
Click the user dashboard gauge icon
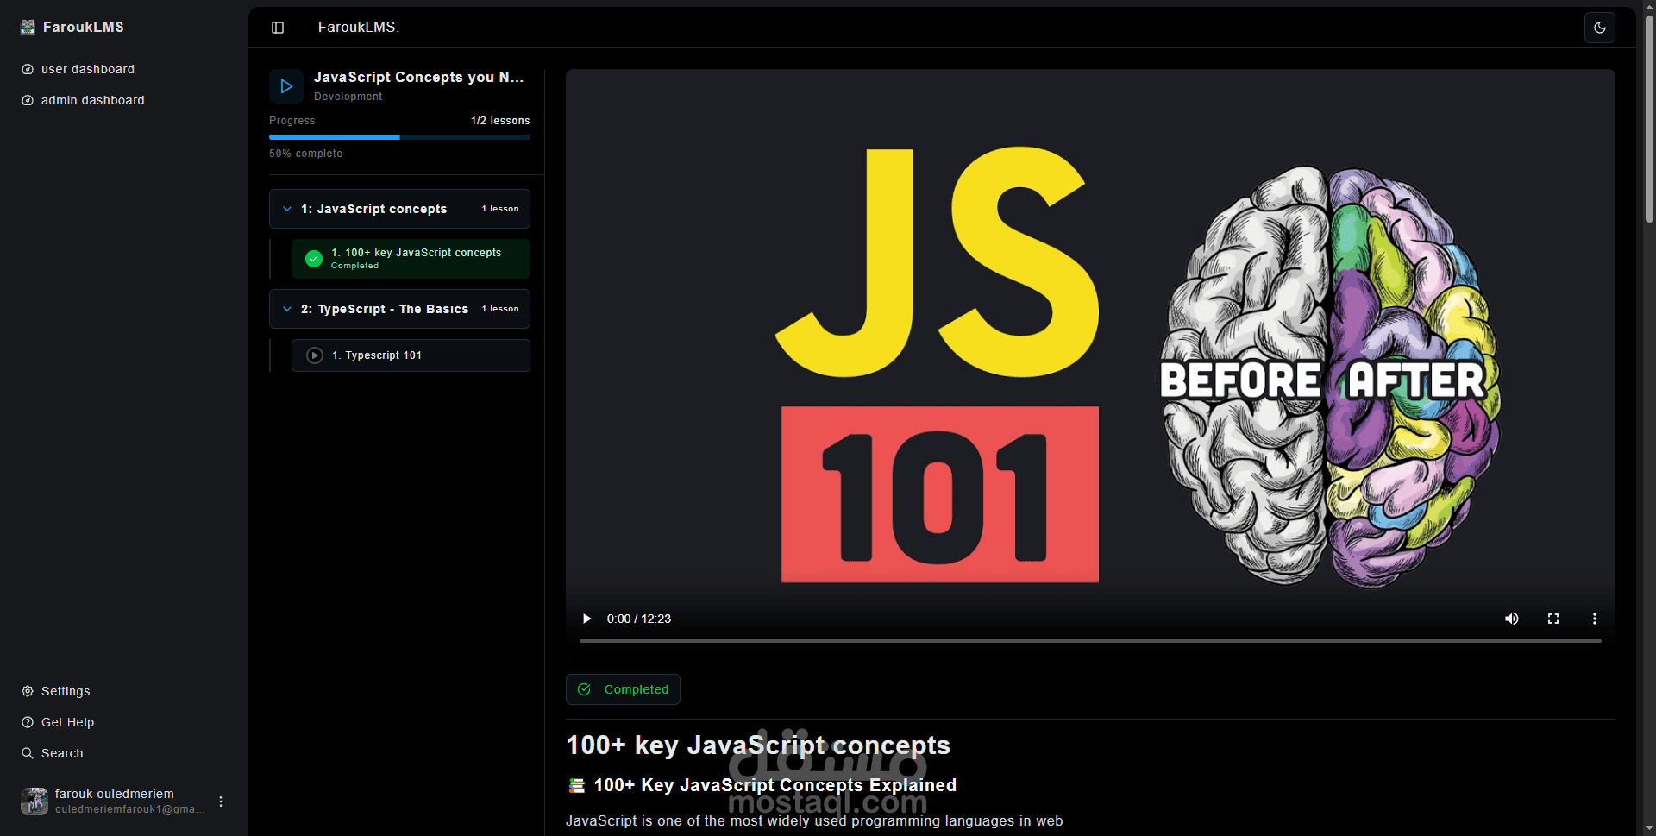28,69
